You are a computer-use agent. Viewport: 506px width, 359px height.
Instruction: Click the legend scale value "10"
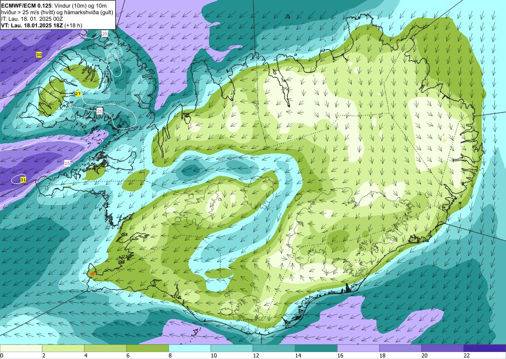pyautogui.click(x=214, y=355)
